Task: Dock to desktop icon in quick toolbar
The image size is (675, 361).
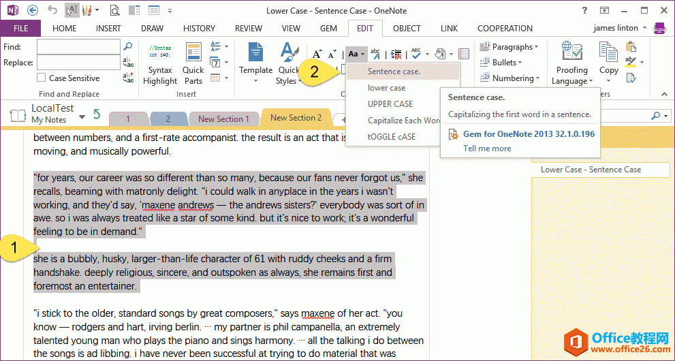Action: pos(134,10)
